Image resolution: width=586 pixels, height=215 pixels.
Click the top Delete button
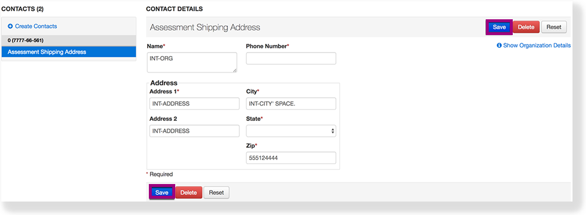pyautogui.click(x=526, y=27)
